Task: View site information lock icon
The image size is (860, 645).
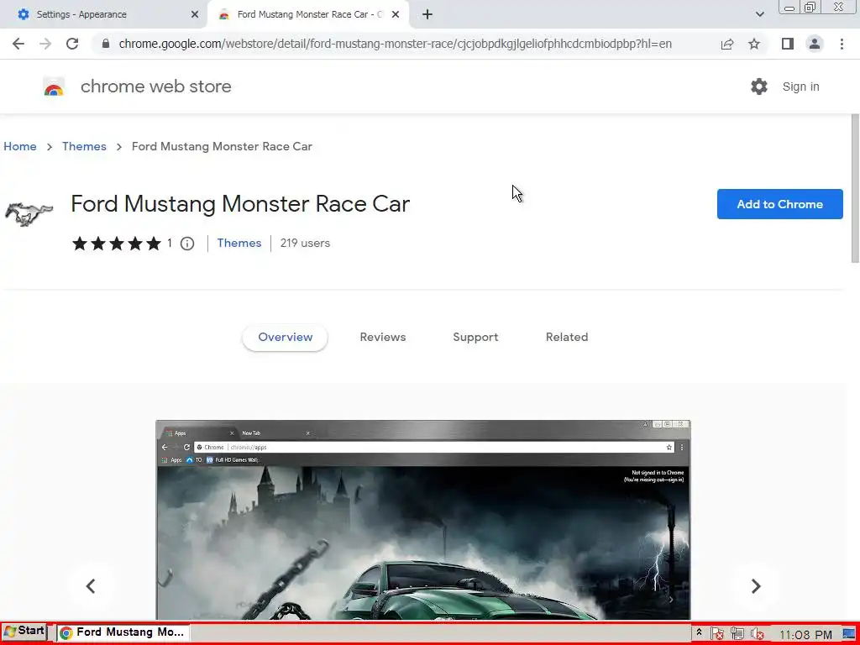Action: [x=106, y=44]
